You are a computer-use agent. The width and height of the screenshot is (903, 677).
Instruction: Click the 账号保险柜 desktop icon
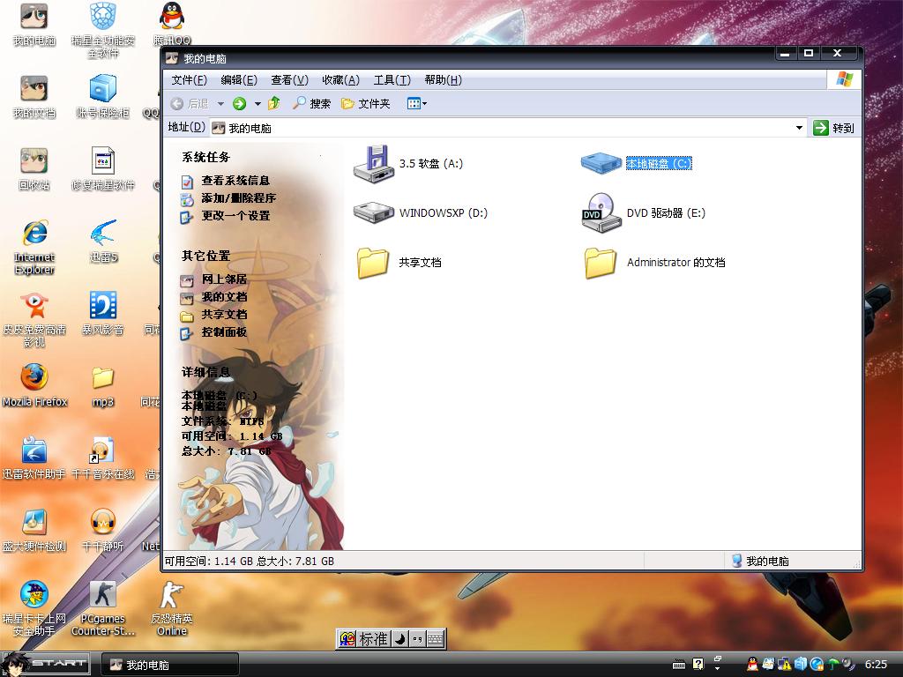pos(103,97)
